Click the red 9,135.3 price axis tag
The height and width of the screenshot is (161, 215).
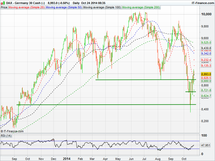206,65
